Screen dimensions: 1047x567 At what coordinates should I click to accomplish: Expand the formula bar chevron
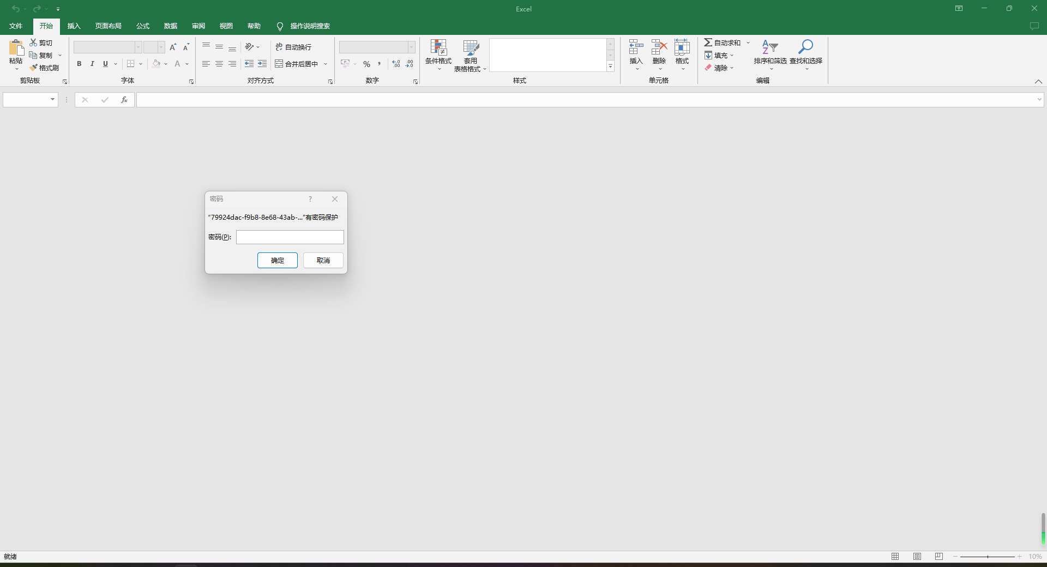tap(1039, 100)
